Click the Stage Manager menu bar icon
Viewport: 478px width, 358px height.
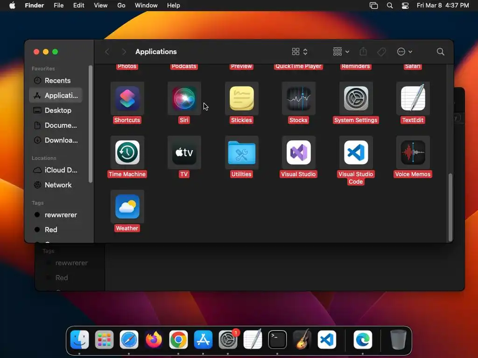click(374, 6)
